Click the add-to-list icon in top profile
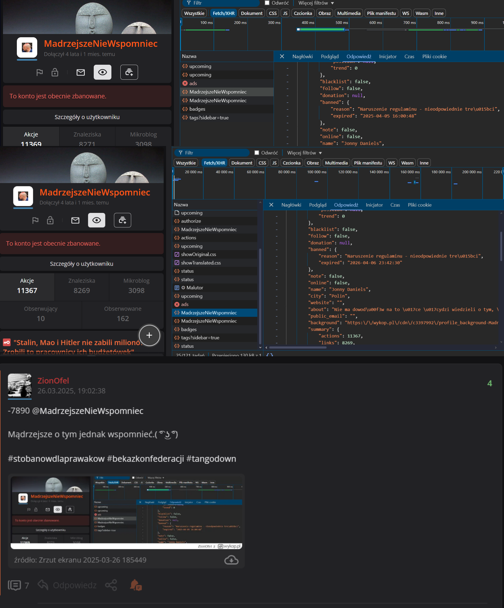Image resolution: width=504 pixels, height=608 pixels. 129,72
